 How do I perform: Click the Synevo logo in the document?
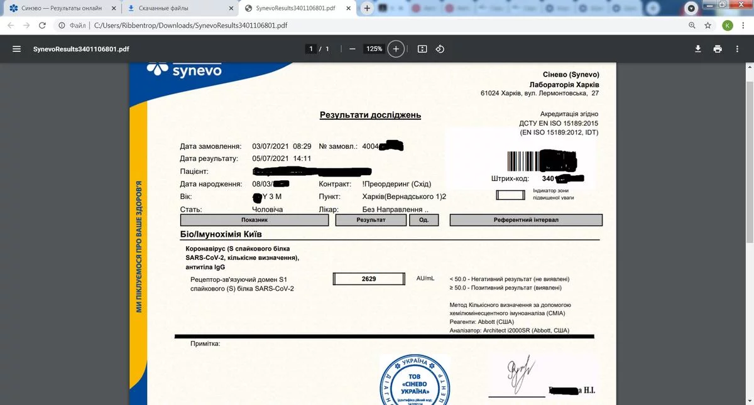pyautogui.click(x=184, y=70)
